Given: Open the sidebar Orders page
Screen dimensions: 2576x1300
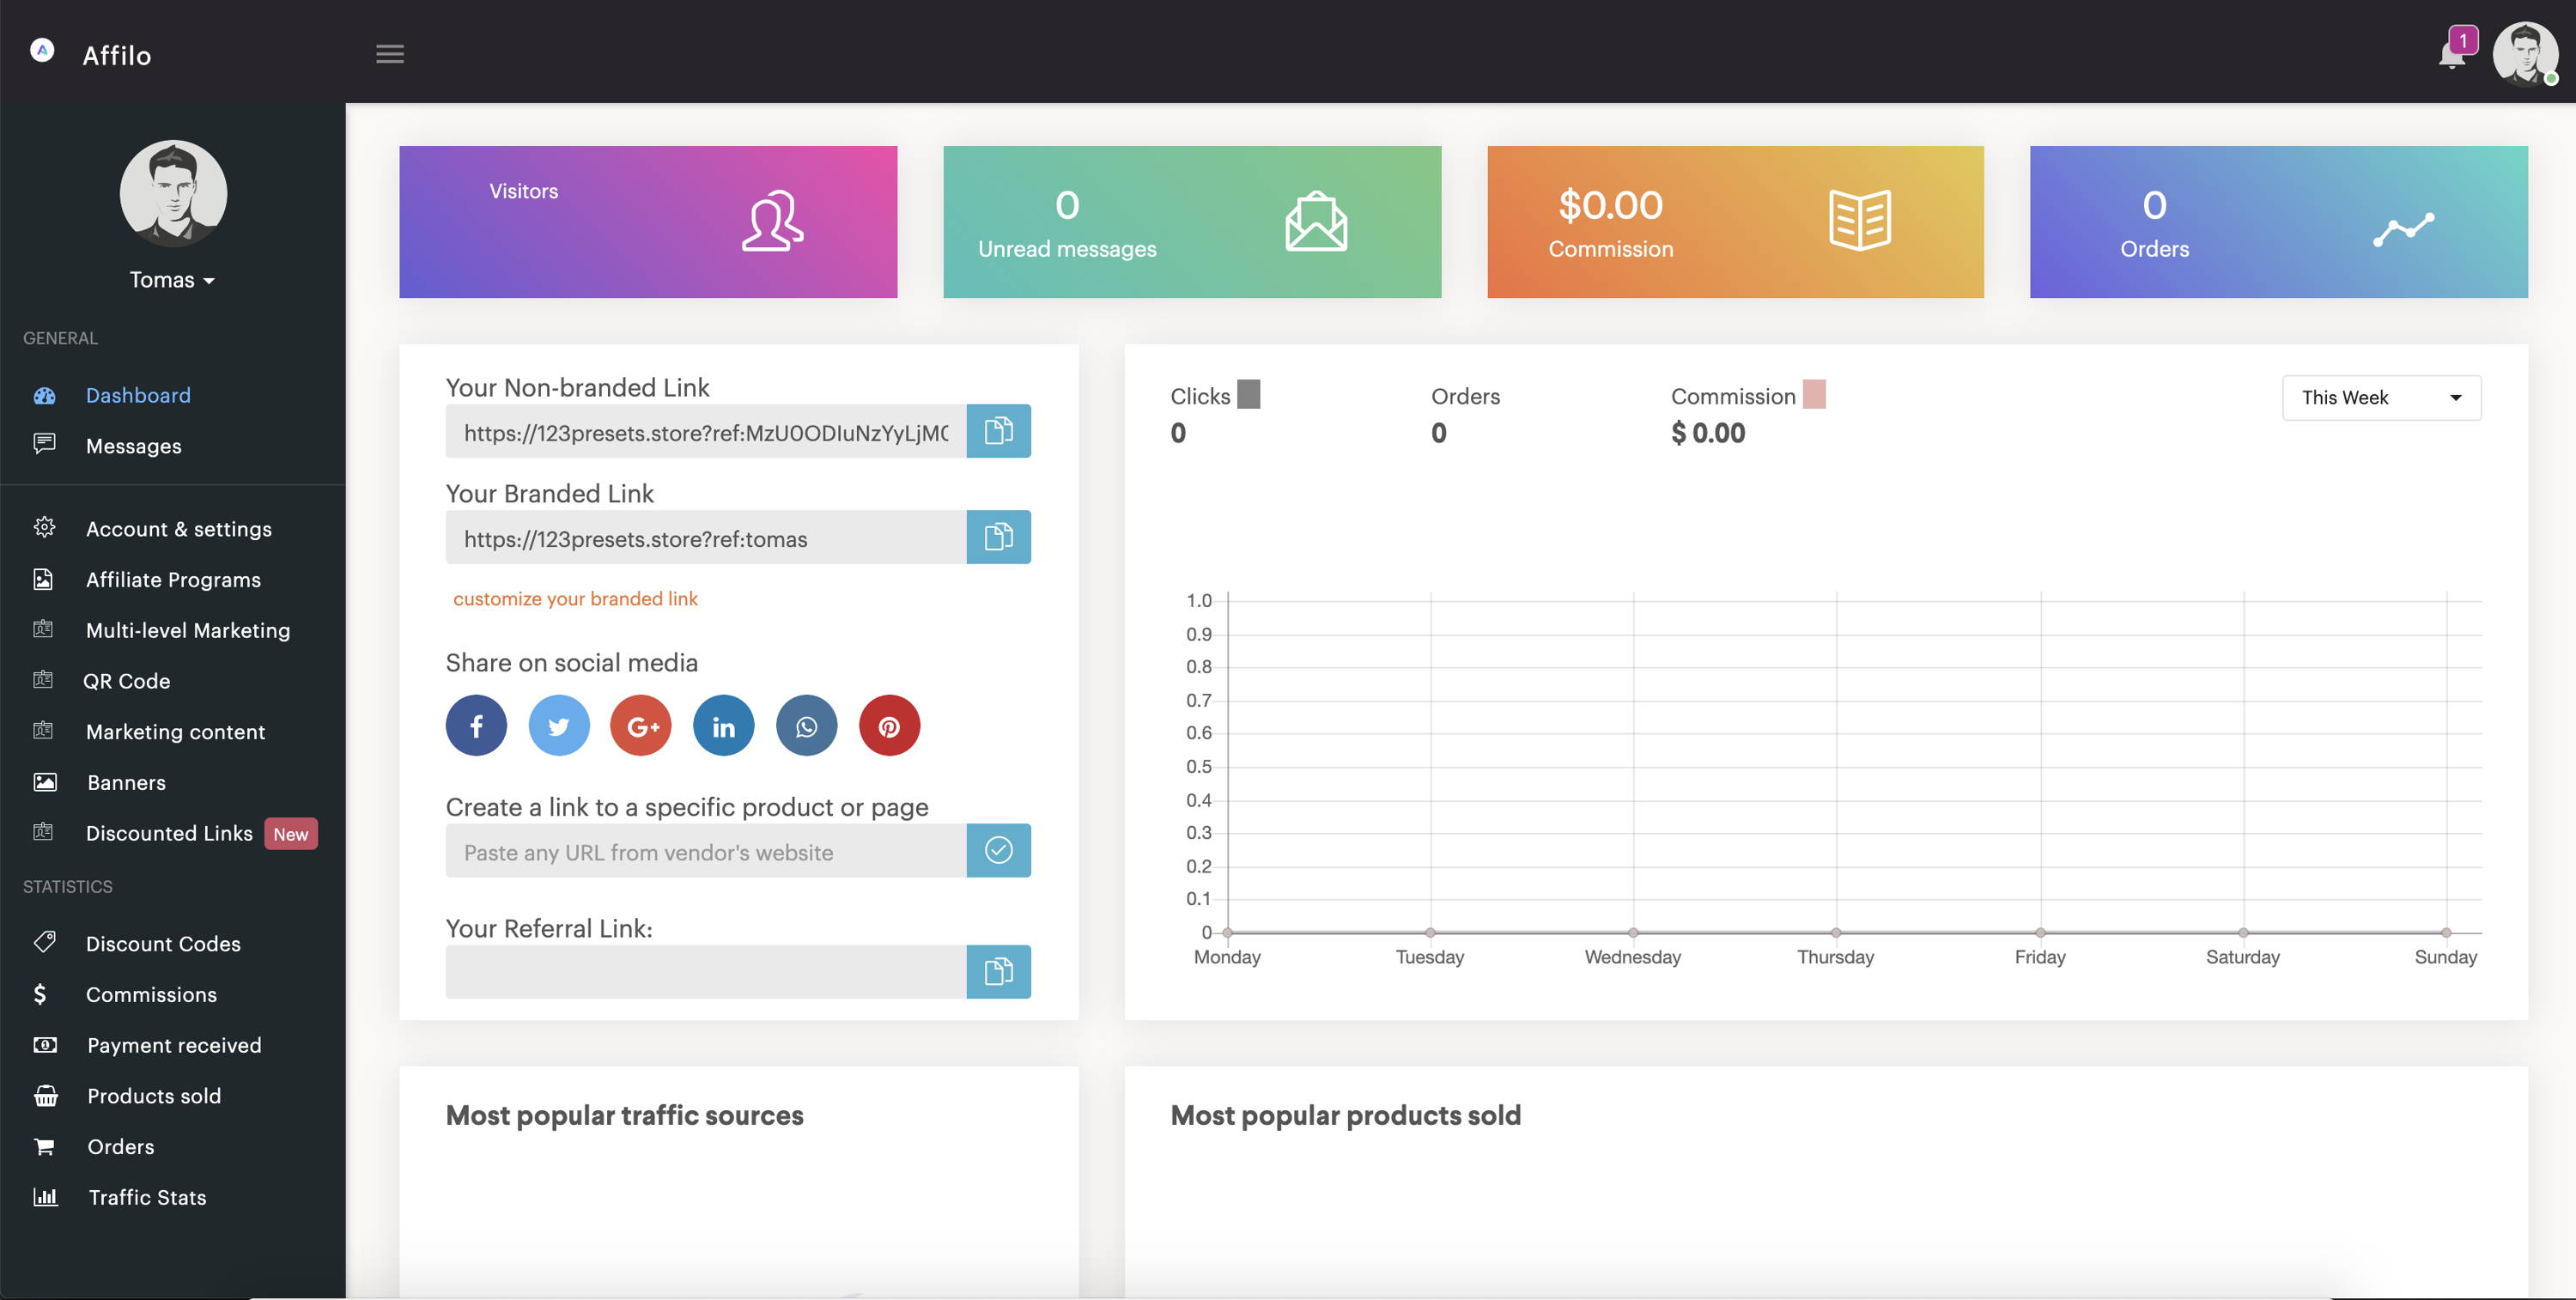Looking at the screenshot, I should tap(120, 1147).
